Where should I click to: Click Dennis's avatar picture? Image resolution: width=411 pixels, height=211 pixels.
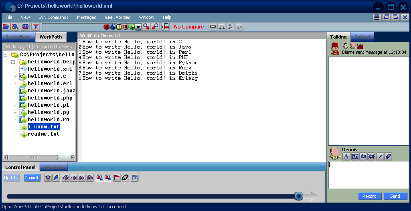pos(335,153)
